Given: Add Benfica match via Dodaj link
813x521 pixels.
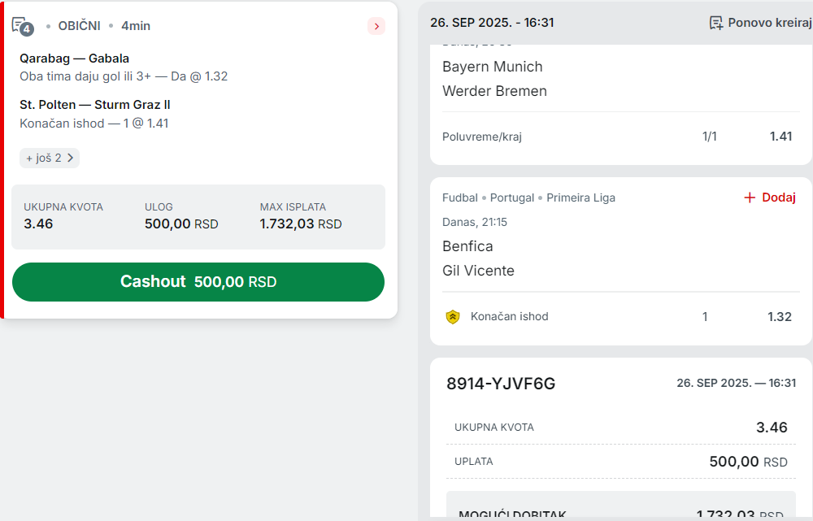Looking at the screenshot, I should pos(770,198).
